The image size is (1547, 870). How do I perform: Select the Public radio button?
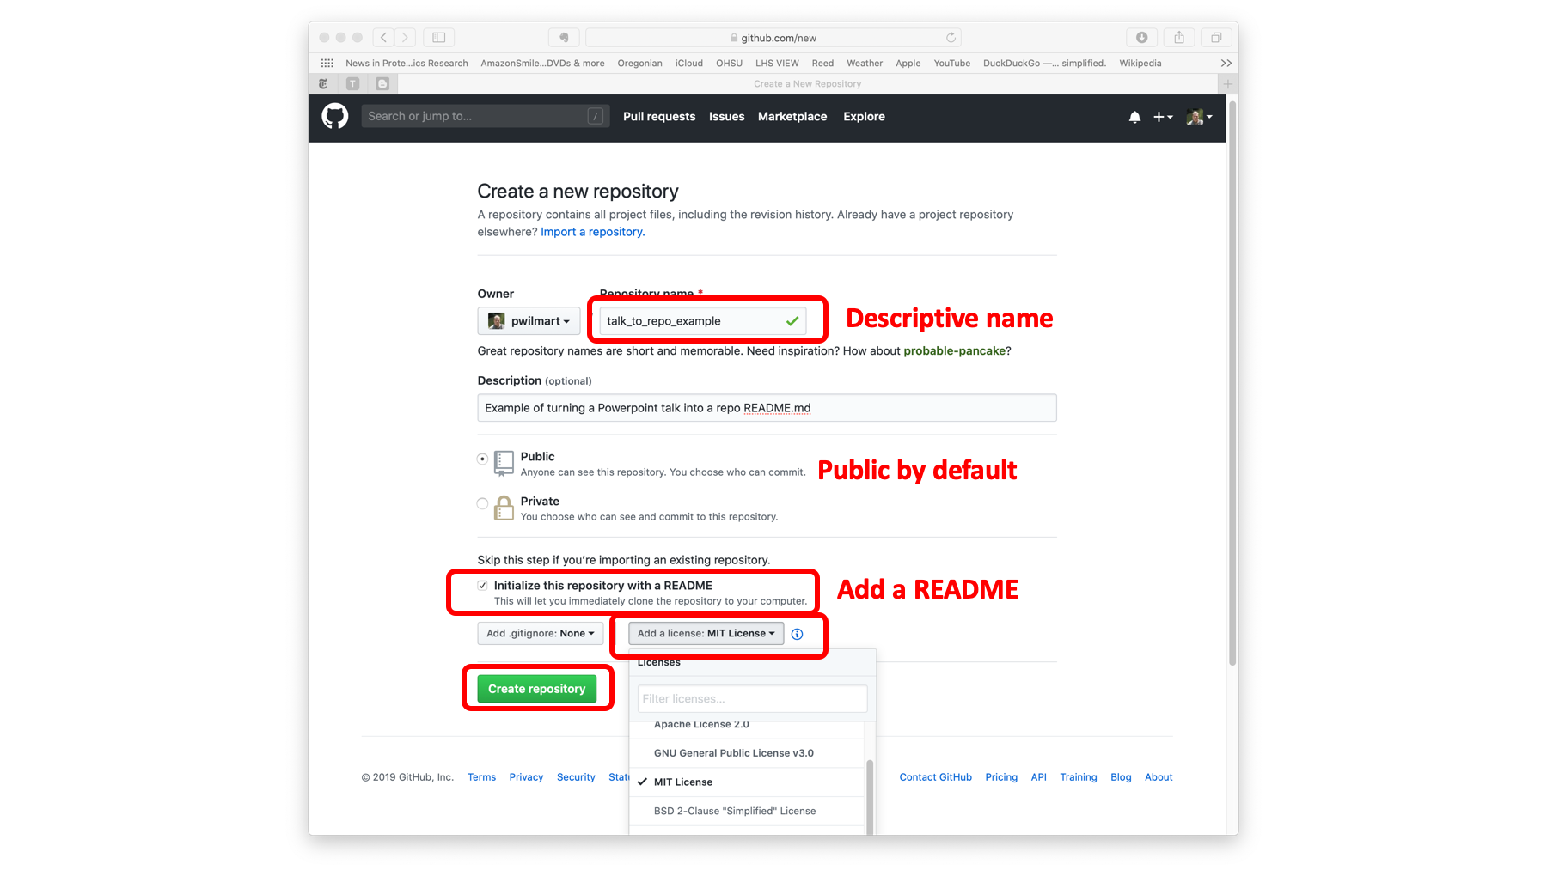coord(483,459)
